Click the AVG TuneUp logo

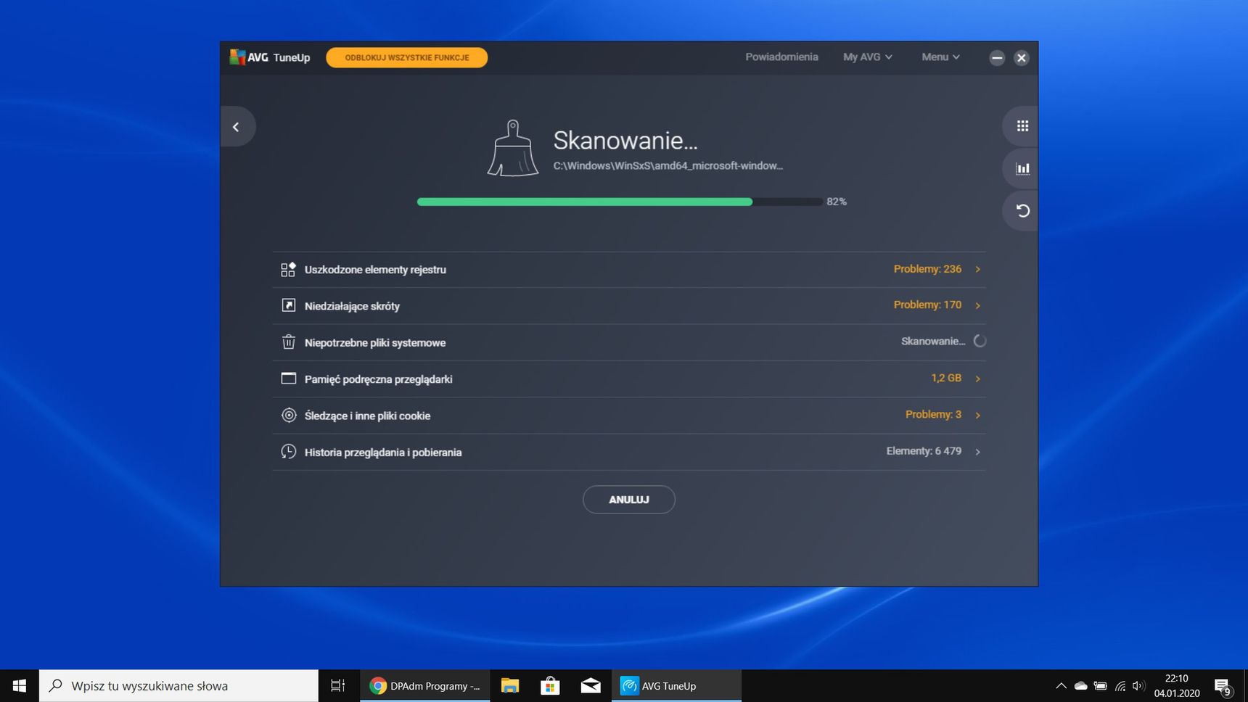[x=270, y=57]
